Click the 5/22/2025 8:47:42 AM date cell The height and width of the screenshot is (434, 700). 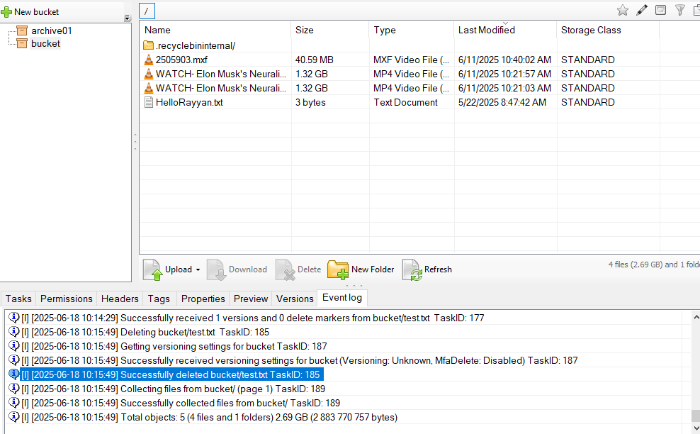pyautogui.click(x=502, y=102)
